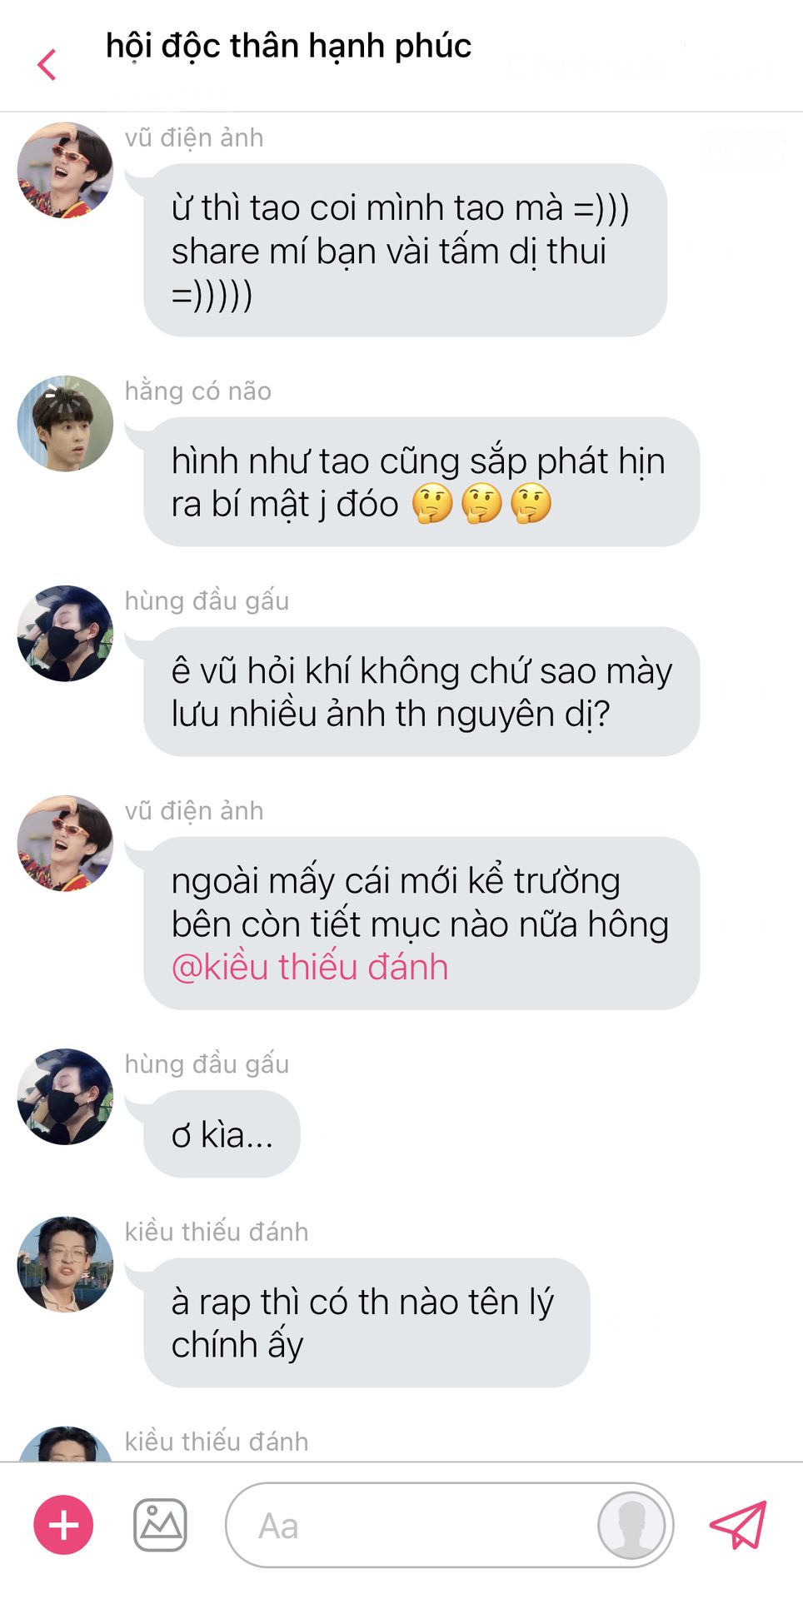Tap kiều thiếu đánh avatar beside rap message

tap(65, 1264)
